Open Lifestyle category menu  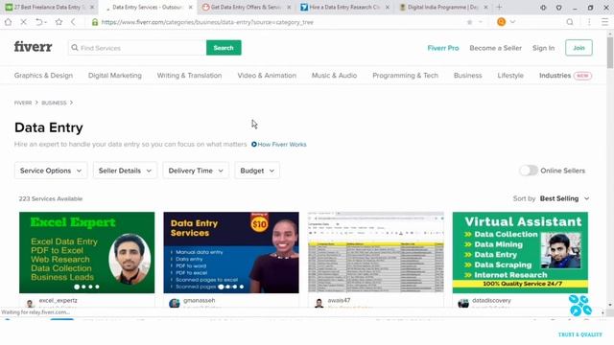click(510, 76)
